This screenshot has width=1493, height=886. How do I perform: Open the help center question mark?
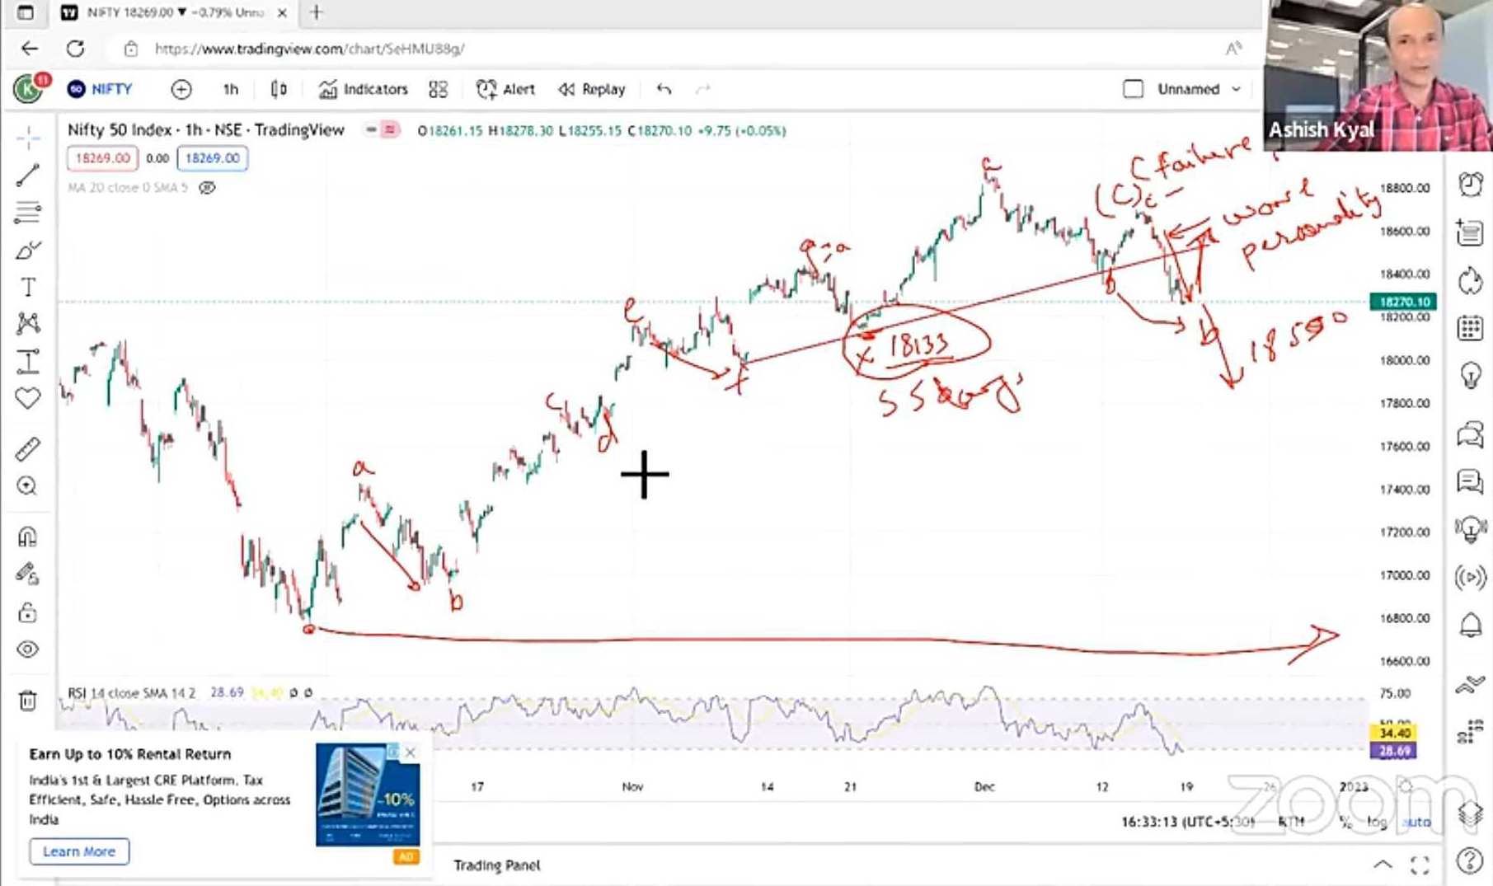(x=1471, y=860)
